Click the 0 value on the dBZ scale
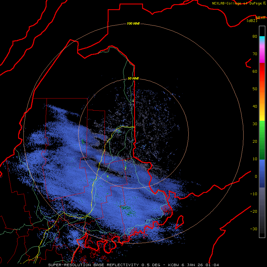 256,177
